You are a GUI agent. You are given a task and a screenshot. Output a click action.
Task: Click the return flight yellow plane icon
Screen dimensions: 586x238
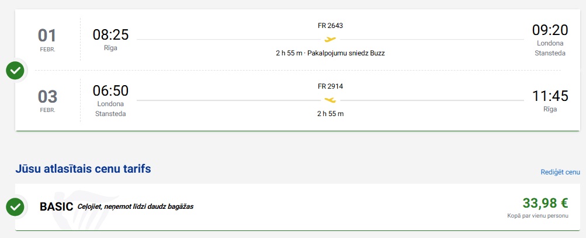pos(330,100)
